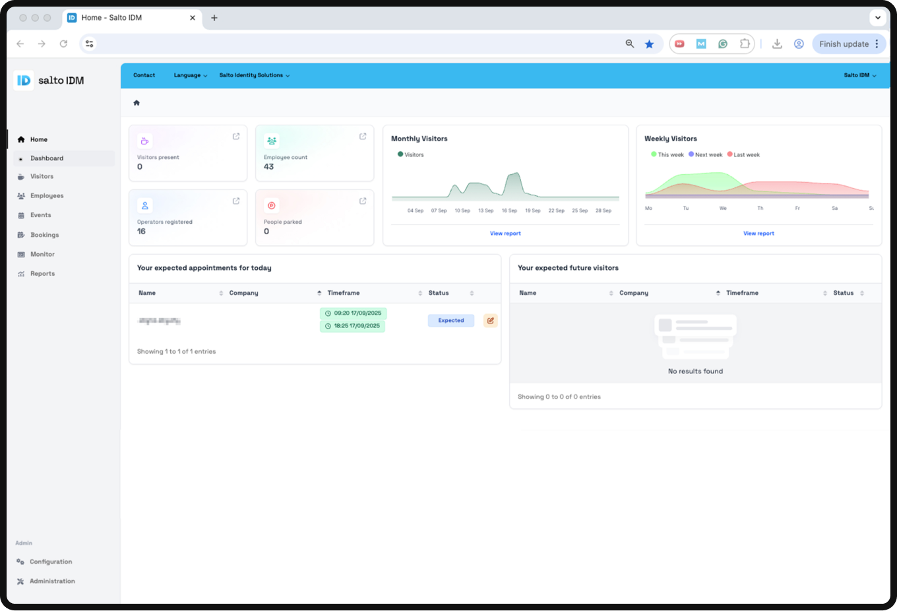
Task: Click the home breadcrumb icon
Action: click(x=137, y=103)
